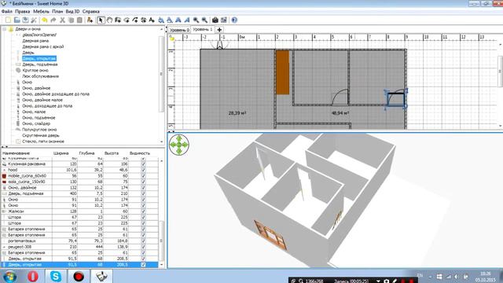Toggle visibility checkbox for Жалюзи row
503x283 pixels.
(143, 211)
